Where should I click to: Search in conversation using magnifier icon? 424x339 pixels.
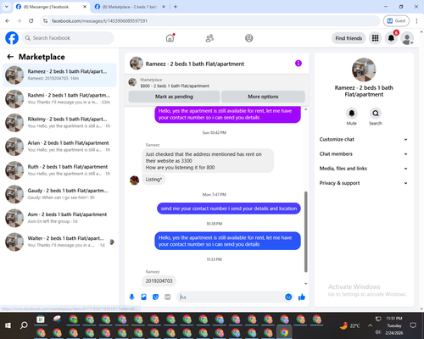pos(376,114)
